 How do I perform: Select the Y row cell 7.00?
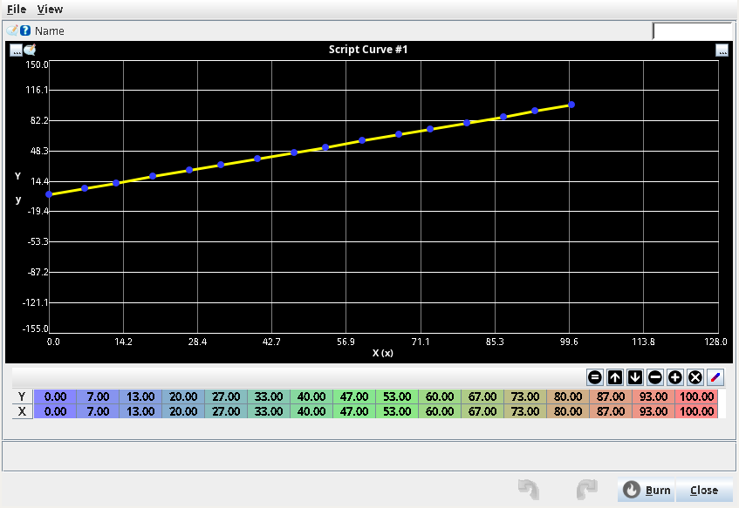coord(98,396)
